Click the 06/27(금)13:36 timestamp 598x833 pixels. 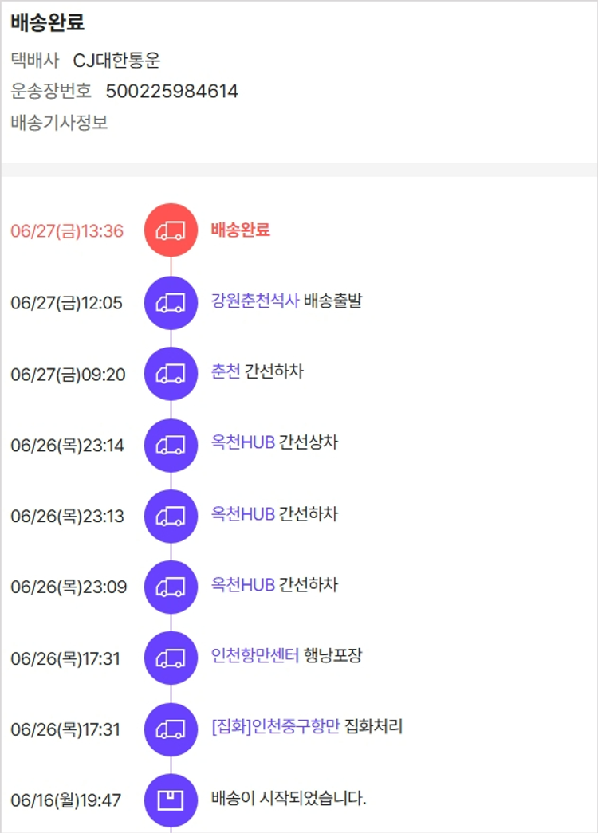click(x=67, y=231)
